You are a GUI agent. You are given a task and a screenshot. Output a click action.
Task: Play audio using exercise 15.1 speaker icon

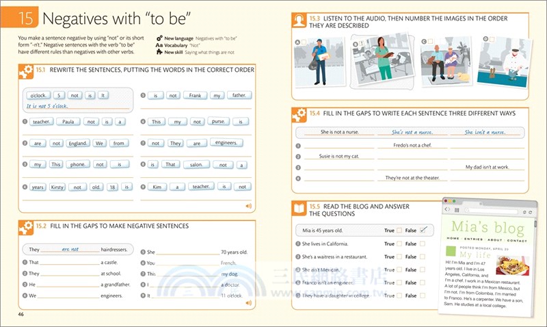(x=248, y=205)
